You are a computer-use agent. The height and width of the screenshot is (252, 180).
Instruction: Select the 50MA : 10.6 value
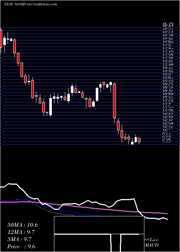click(x=22, y=225)
